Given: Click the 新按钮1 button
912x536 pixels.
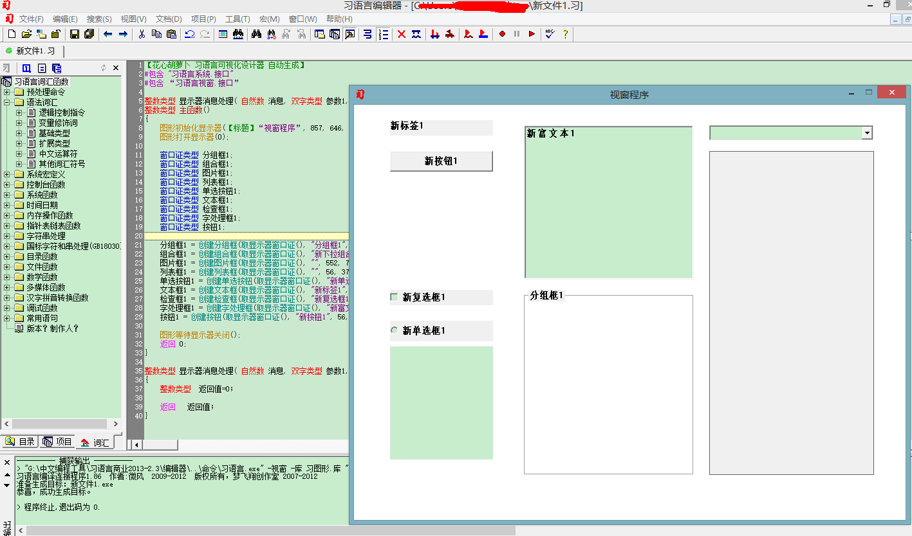Looking at the screenshot, I should tap(442, 161).
